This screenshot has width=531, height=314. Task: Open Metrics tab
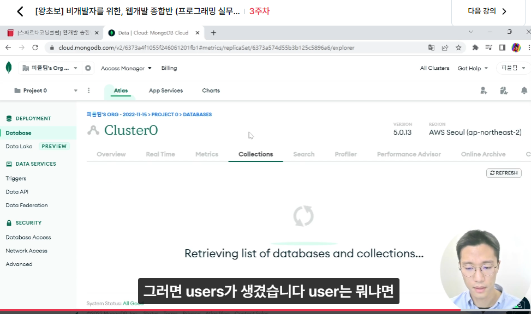tap(207, 154)
